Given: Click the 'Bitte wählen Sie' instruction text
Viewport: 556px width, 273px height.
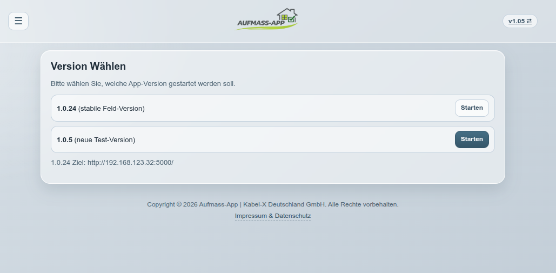Looking at the screenshot, I should point(143,84).
